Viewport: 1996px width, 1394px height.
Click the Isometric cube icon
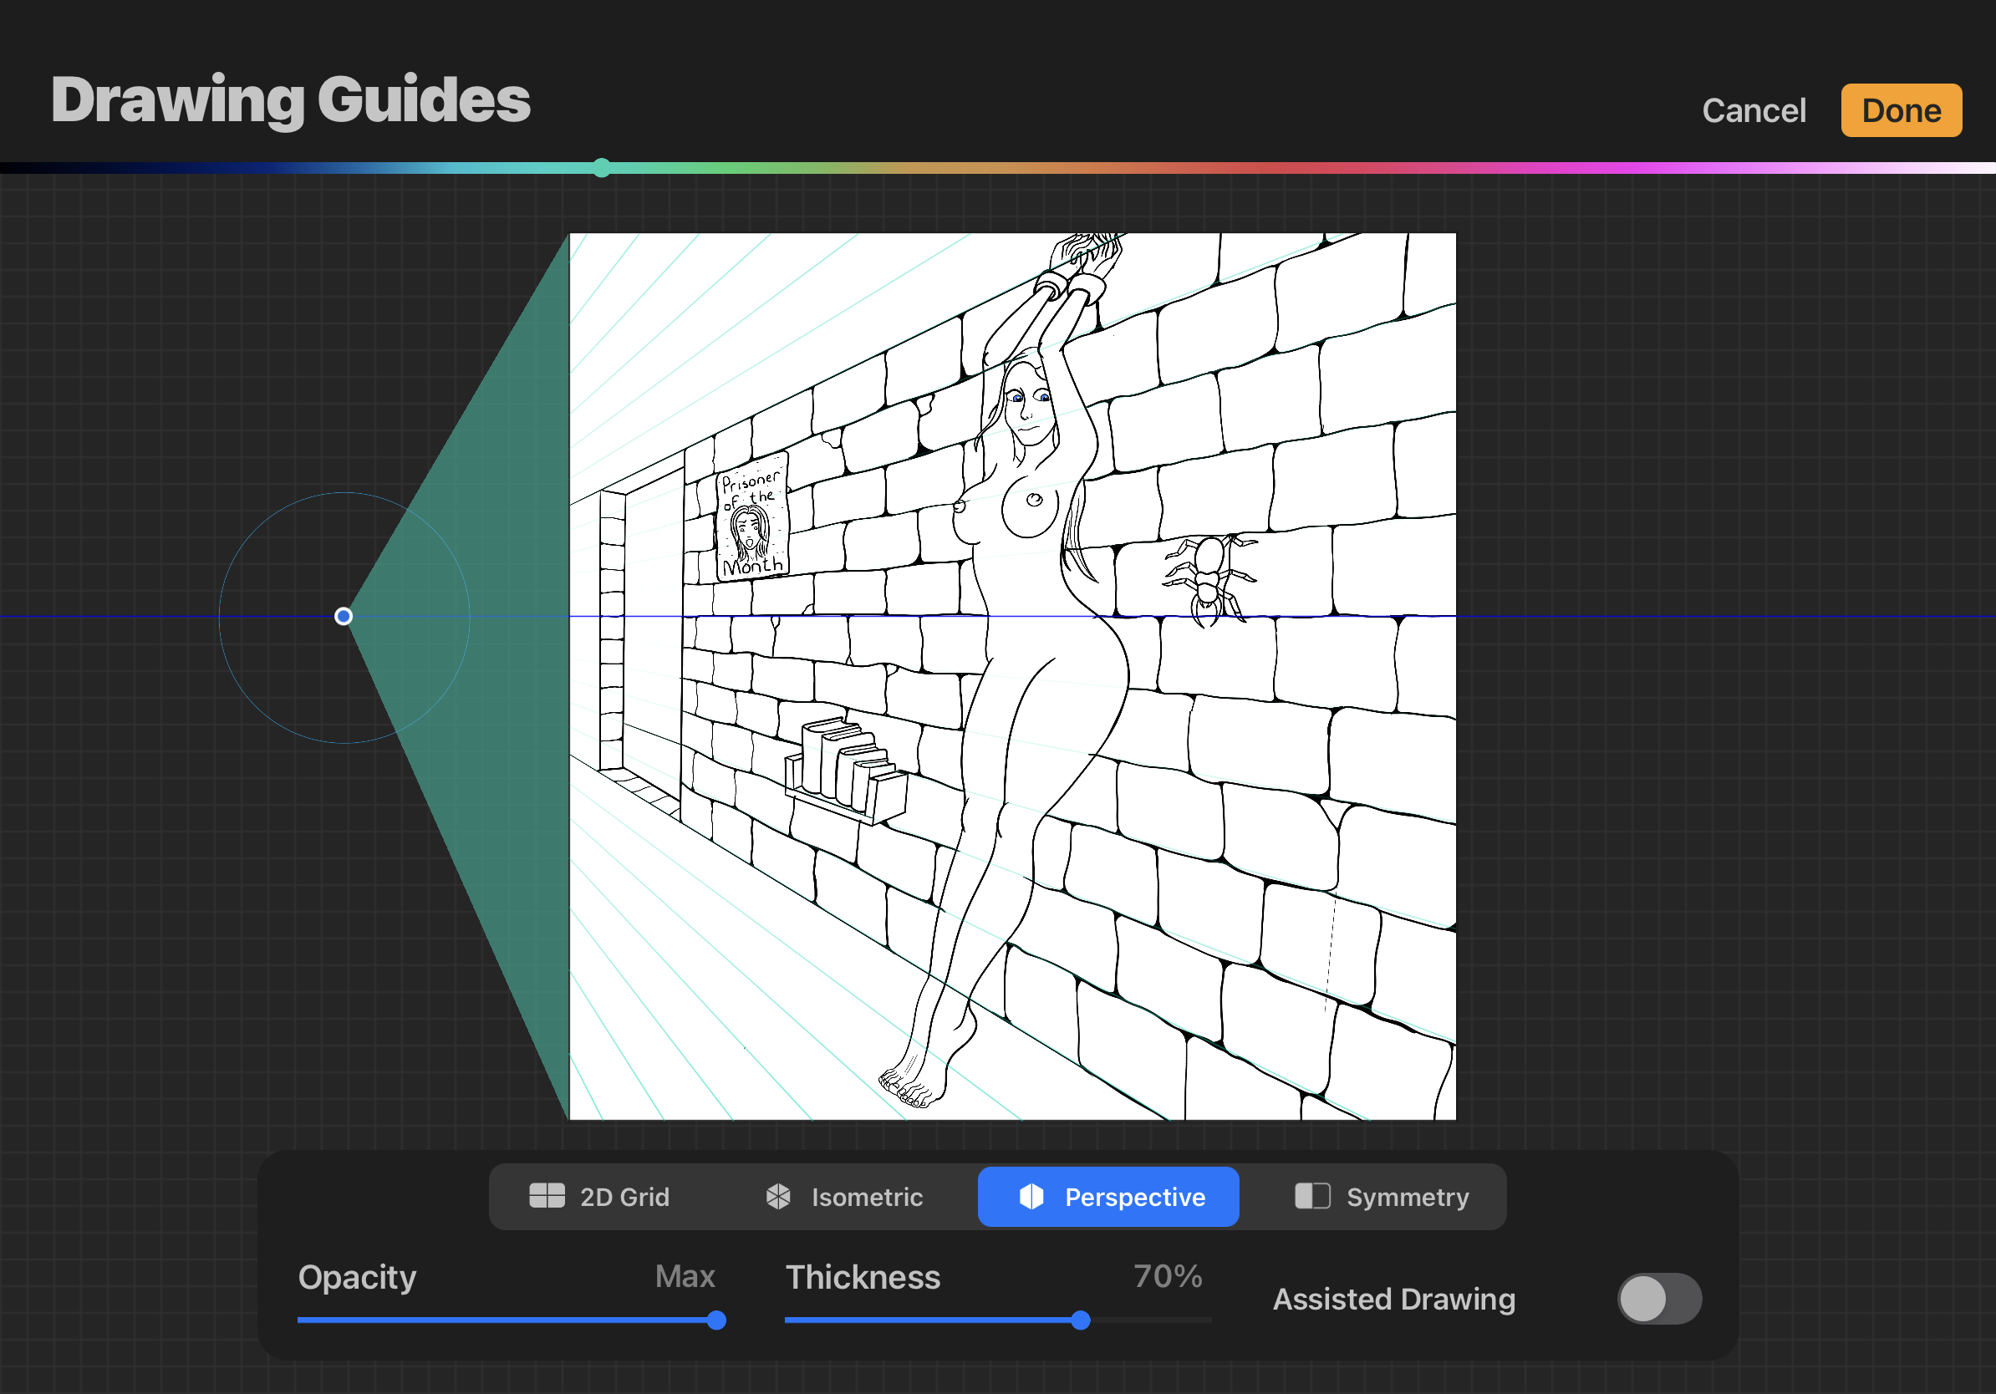778,1197
